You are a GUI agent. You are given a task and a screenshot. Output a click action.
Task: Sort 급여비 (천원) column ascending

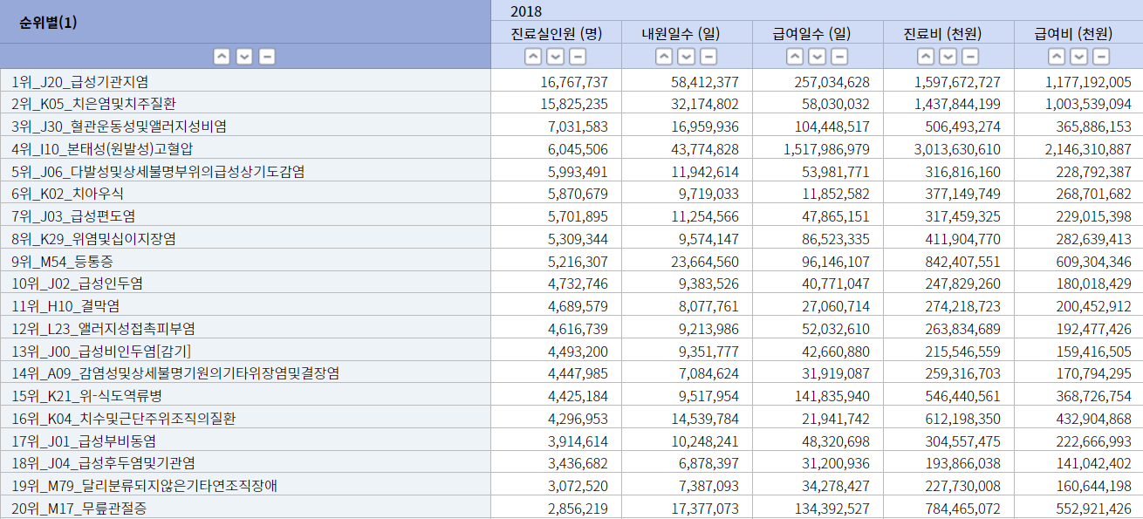1057,57
